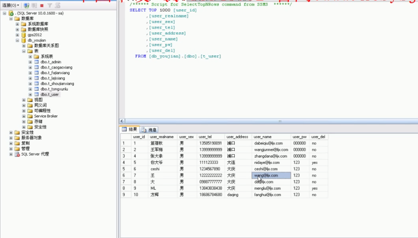Click the user_name column header
The height and width of the screenshot is (238, 418).
pyautogui.click(x=262, y=137)
